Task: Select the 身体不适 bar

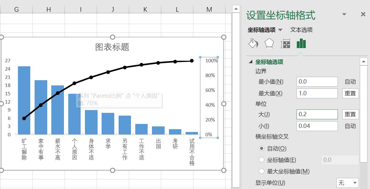Action: tap(91, 122)
